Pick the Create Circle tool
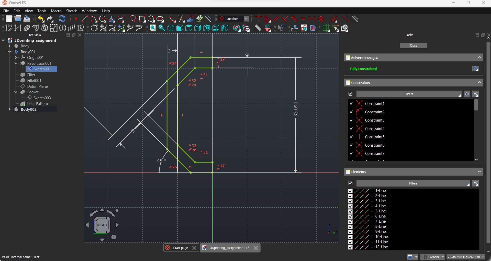The width and height of the screenshot is (491, 261). (x=103, y=19)
